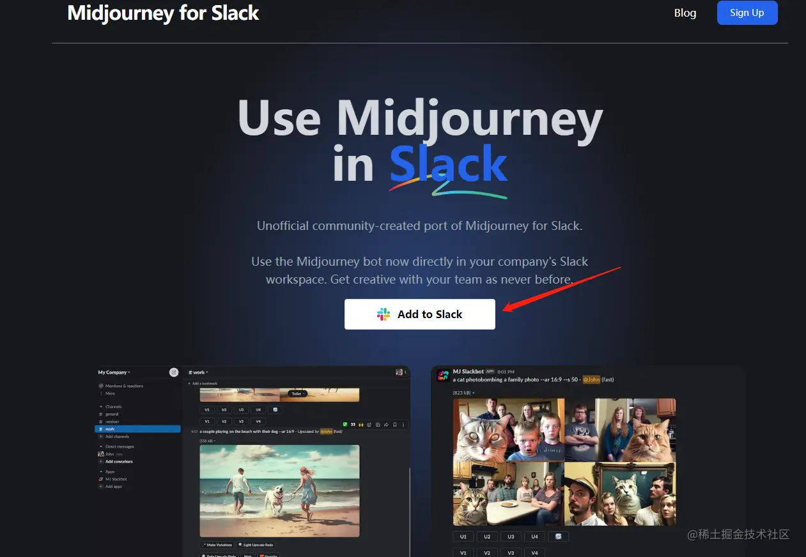The height and width of the screenshot is (557, 806).
Task: Click Add a bookmark in #work
Action: pyautogui.click(x=203, y=383)
